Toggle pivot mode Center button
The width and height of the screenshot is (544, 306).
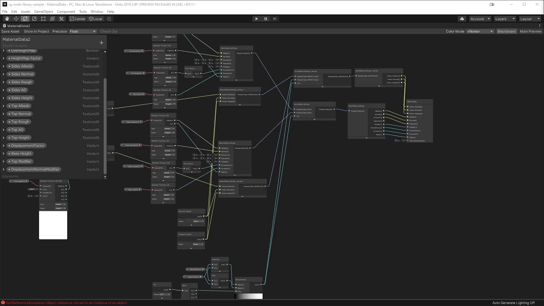pyautogui.click(x=77, y=19)
